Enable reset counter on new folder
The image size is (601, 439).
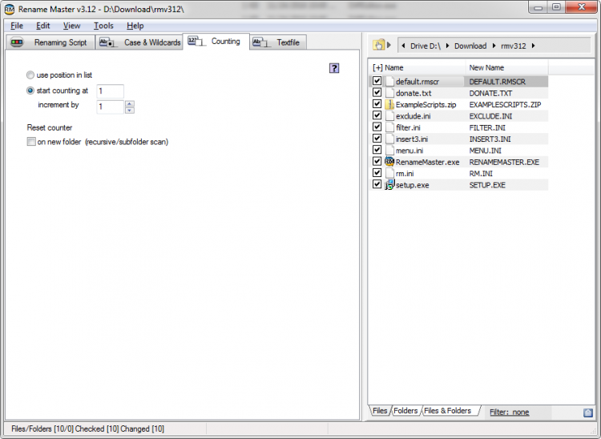(x=31, y=142)
